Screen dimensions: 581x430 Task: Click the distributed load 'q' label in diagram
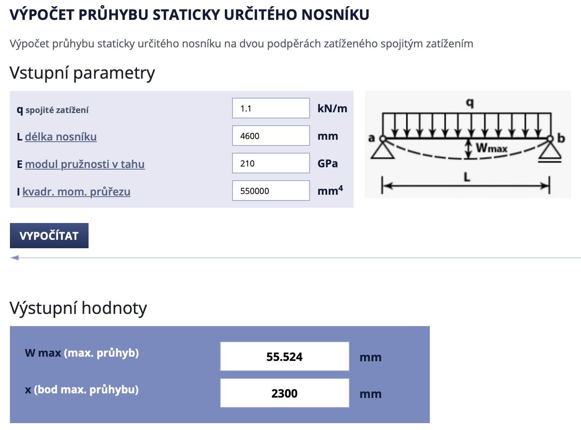[470, 102]
